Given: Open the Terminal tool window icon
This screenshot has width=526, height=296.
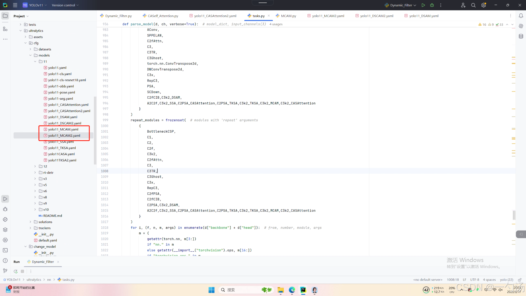Looking at the screenshot, I should click(x=5, y=250).
